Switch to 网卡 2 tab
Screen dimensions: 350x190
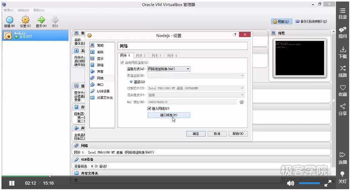point(141,55)
